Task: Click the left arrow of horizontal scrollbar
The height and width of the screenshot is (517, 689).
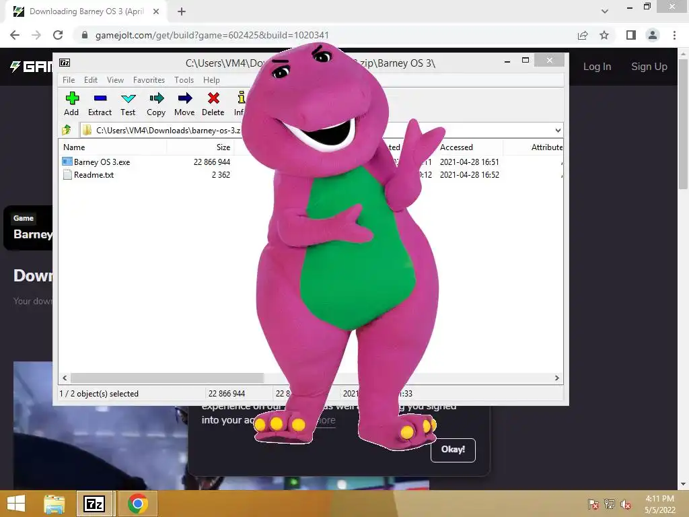Action: click(65, 378)
